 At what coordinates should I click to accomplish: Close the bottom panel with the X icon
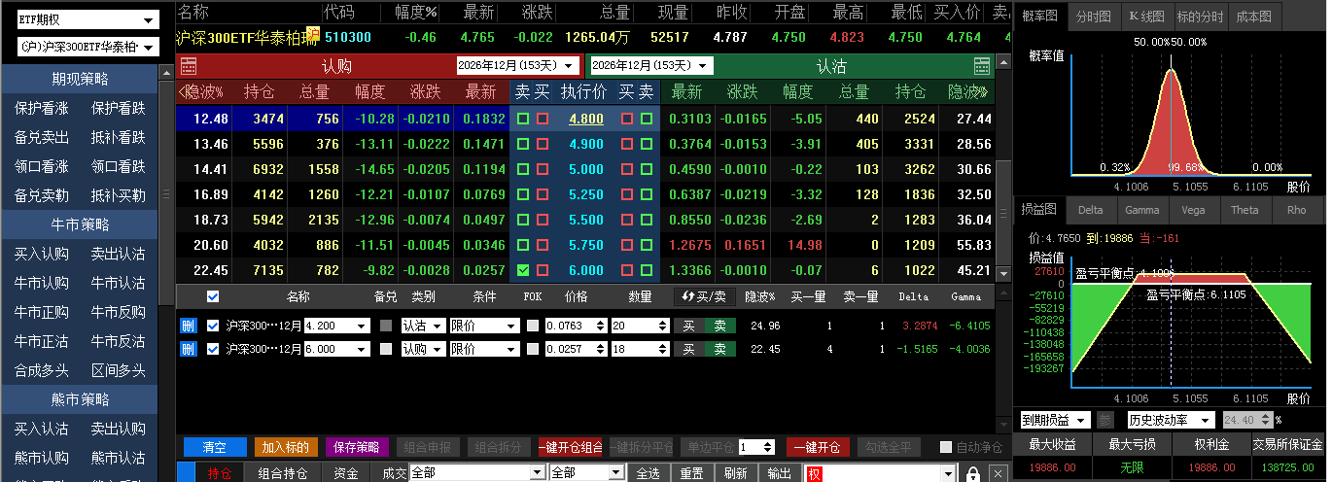pyautogui.click(x=998, y=473)
